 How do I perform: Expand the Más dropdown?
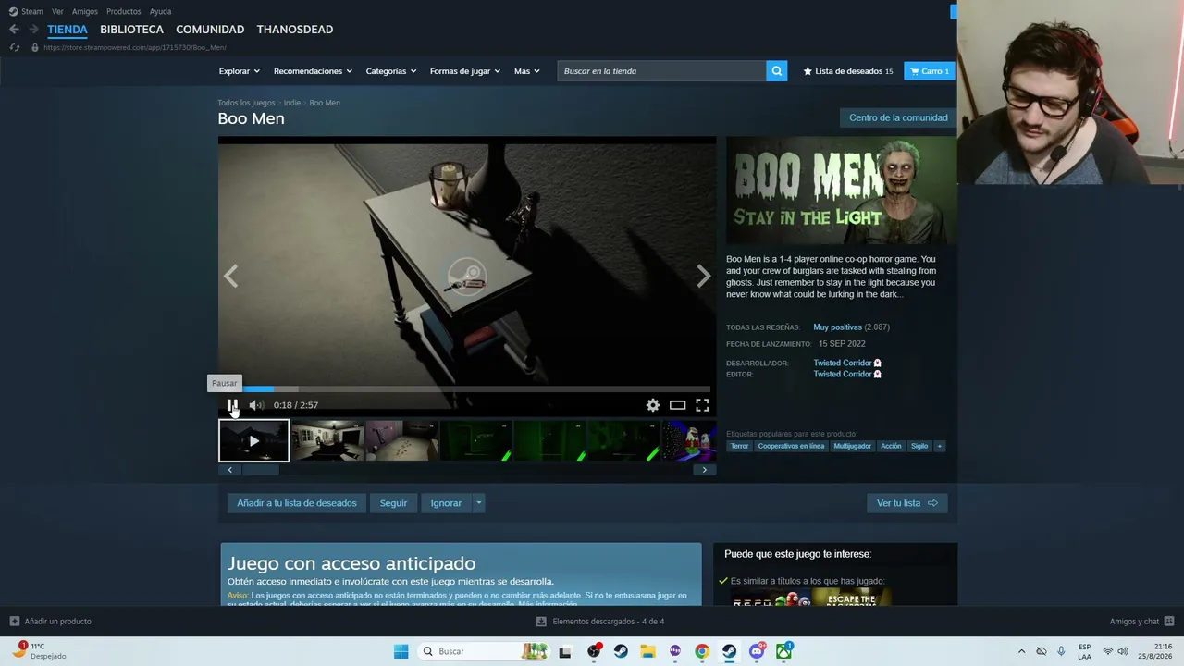[x=527, y=71]
